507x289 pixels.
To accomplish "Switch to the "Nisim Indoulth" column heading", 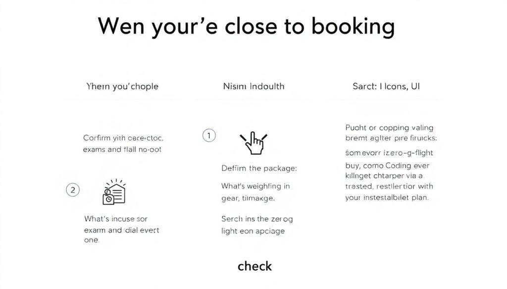I will click(253, 86).
